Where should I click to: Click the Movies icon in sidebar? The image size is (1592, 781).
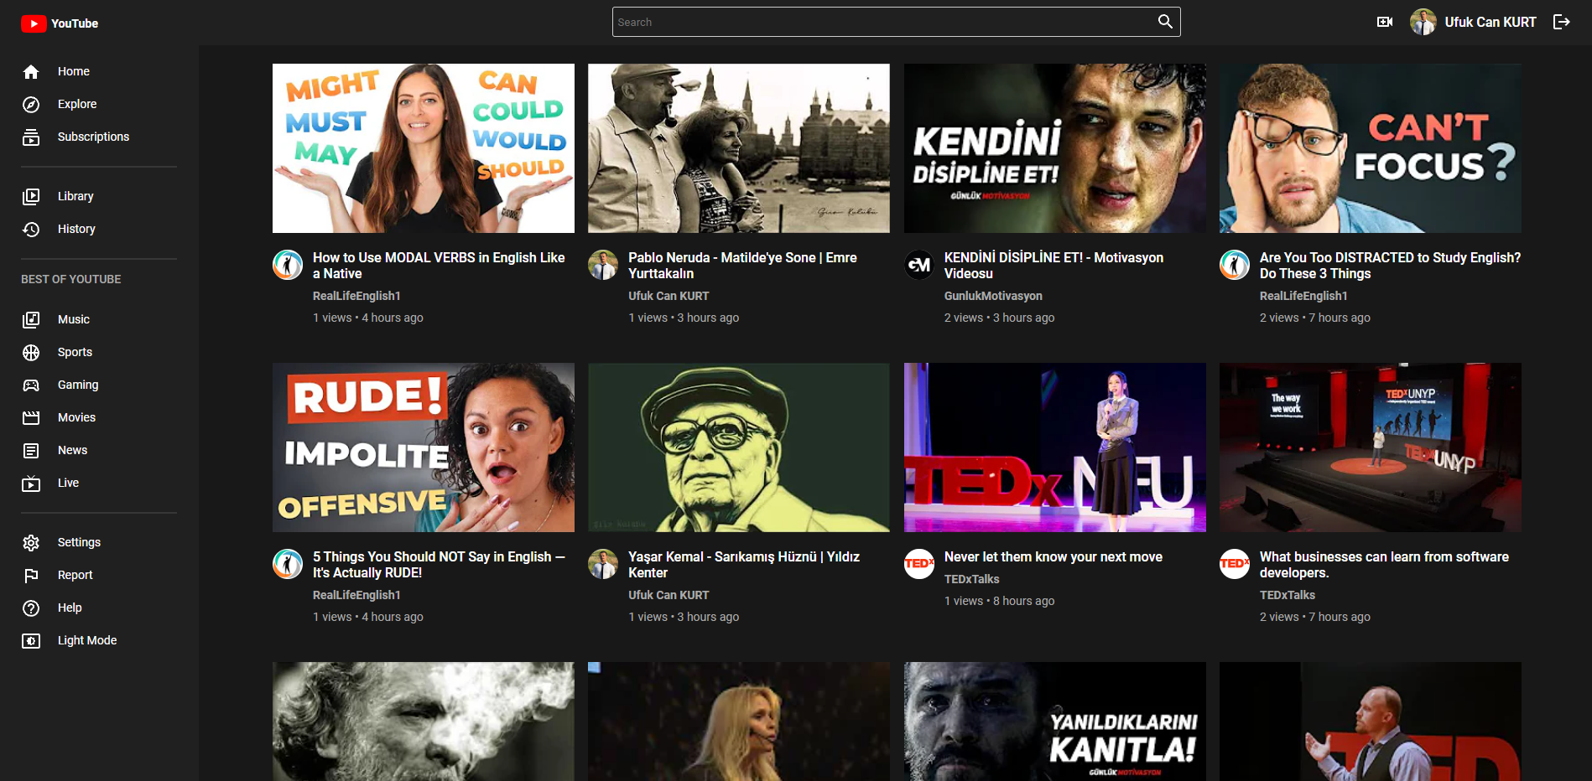[x=31, y=418]
